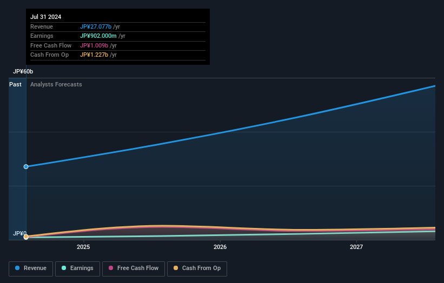444x283 pixels.
Task: Toggle the Earnings legend series
Action: coord(77,268)
